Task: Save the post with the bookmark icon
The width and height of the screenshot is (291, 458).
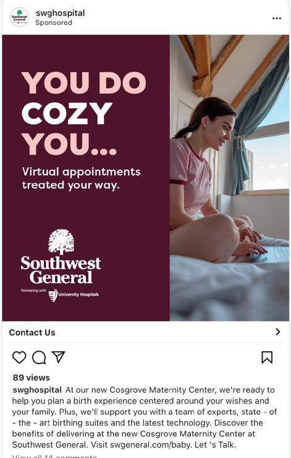Action: pos(267,357)
